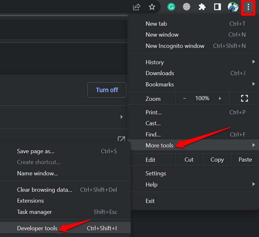
Task: Choose Name window... in submenu
Action: pos(65,173)
